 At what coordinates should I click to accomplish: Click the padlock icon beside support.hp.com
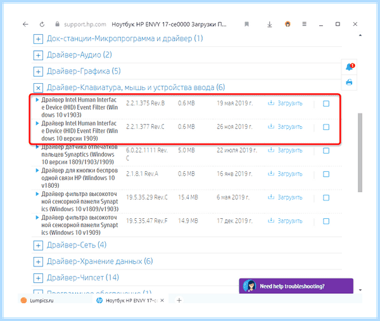coord(57,24)
